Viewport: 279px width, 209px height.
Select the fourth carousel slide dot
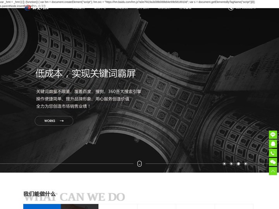pyautogui.click(x=246, y=164)
